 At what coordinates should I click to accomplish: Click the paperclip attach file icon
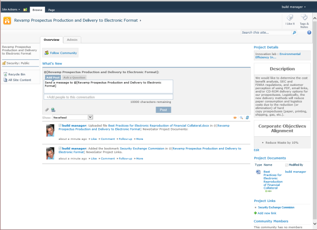(x=47, y=110)
